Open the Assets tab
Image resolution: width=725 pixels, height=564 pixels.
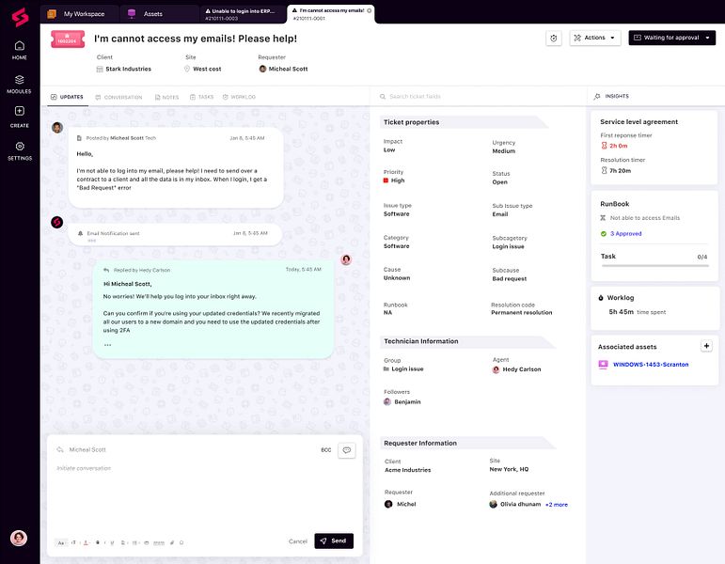tap(159, 14)
